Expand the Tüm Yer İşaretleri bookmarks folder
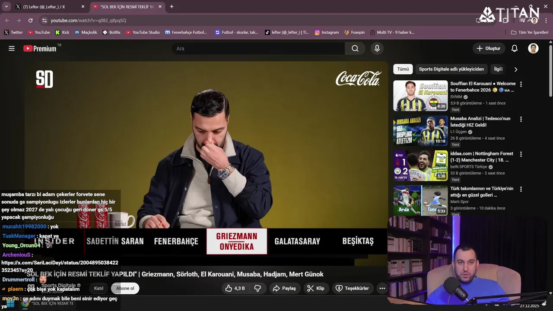The width and height of the screenshot is (553, 311). pyautogui.click(x=529, y=32)
